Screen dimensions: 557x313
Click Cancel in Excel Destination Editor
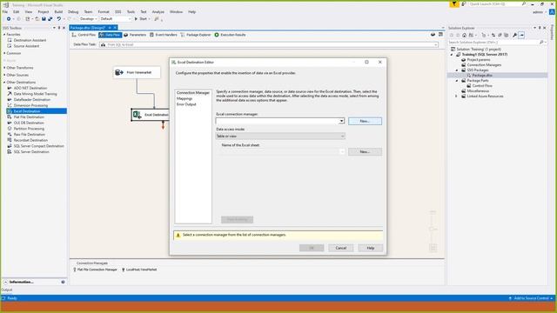340,248
